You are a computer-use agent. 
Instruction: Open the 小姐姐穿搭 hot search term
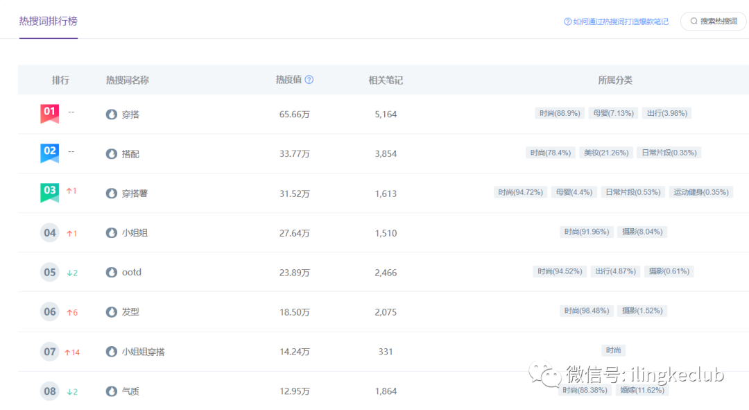144,352
